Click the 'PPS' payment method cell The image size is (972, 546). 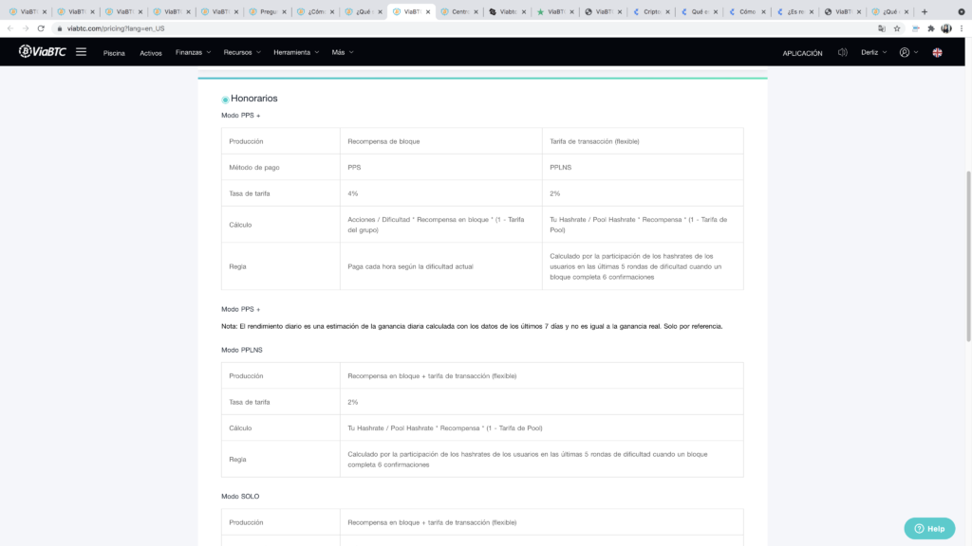coord(440,167)
